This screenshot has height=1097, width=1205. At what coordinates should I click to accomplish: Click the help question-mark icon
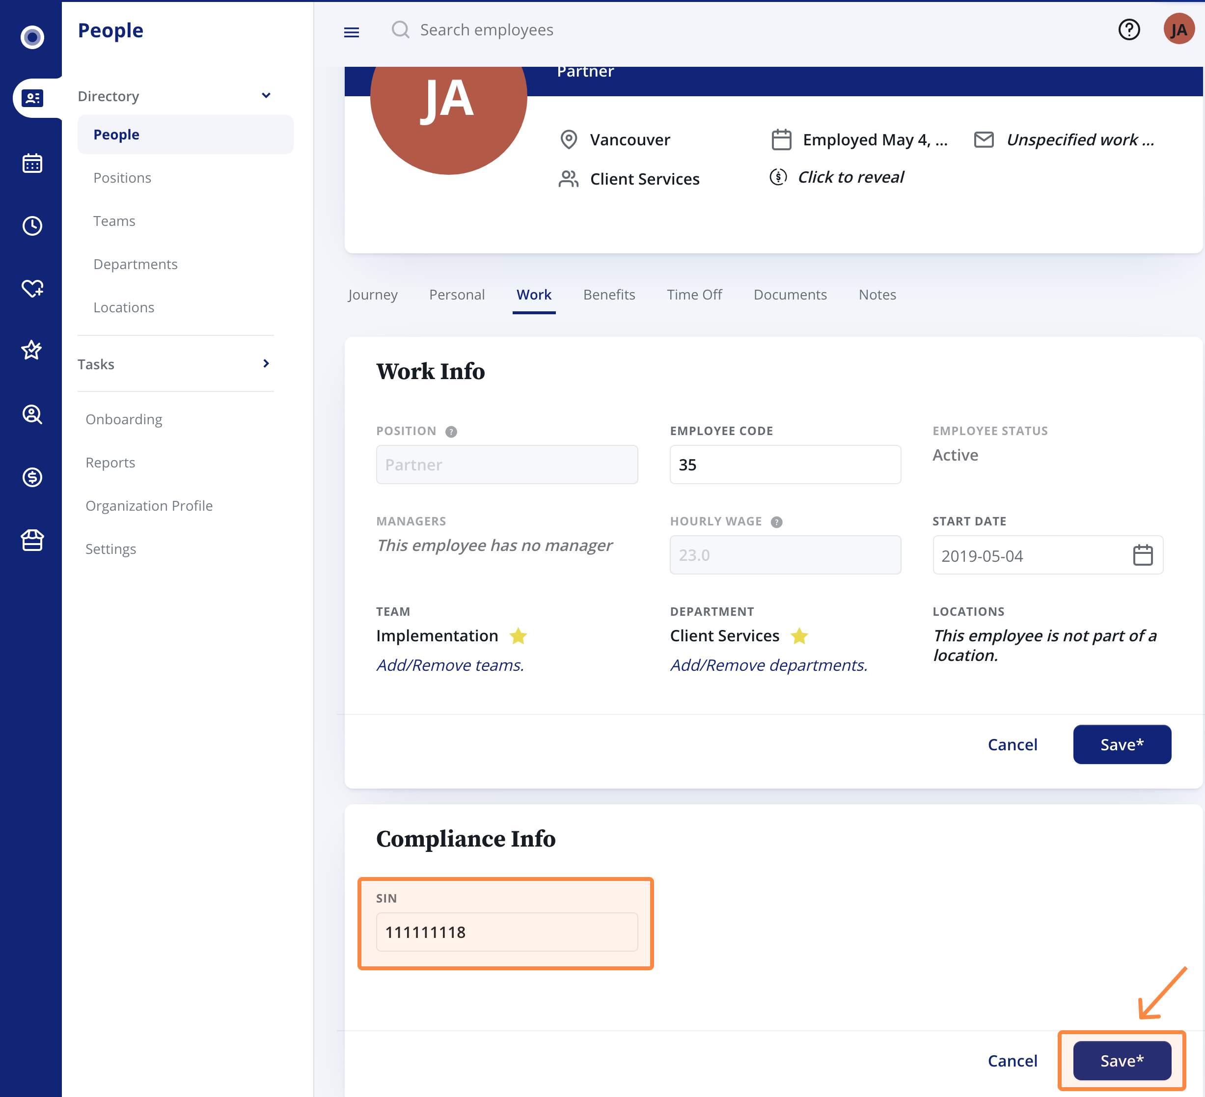[x=1129, y=29]
